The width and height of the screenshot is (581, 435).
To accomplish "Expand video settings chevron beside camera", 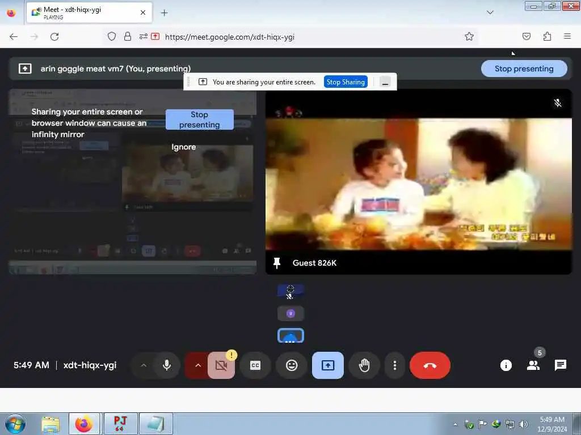I will pyautogui.click(x=197, y=365).
